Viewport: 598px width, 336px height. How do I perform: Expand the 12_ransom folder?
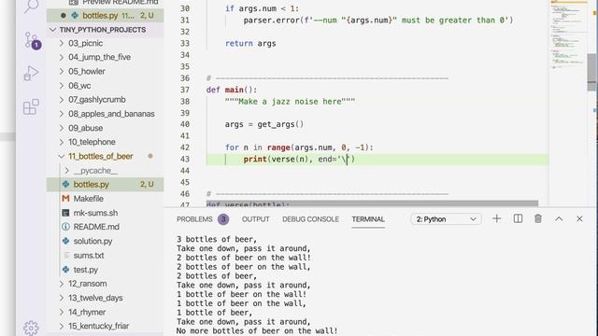coord(62,284)
